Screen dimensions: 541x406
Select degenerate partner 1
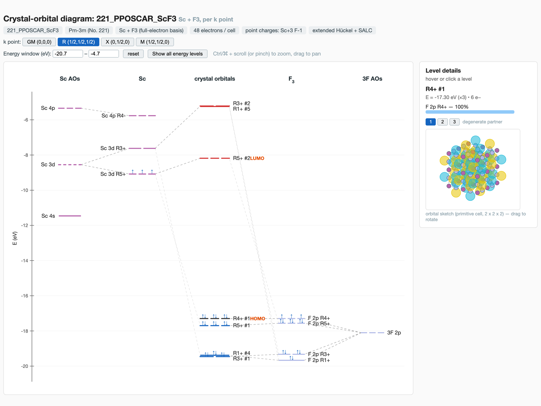click(x=431, y=122)
